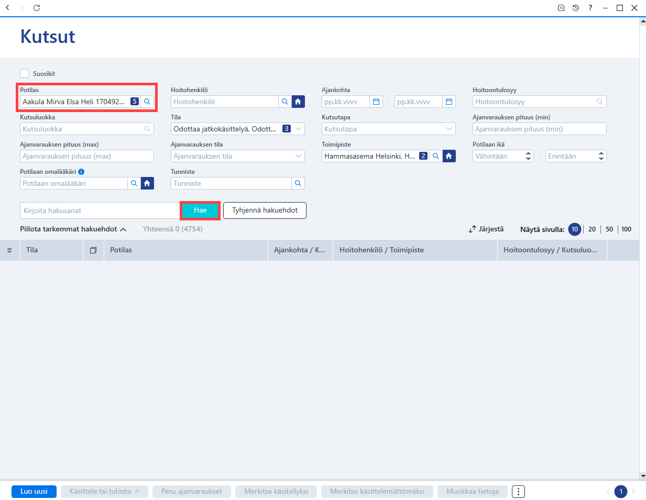Screen dimensions: 646x500
Task: Open the three-dot more actions menu
Action: coord(518,492)
